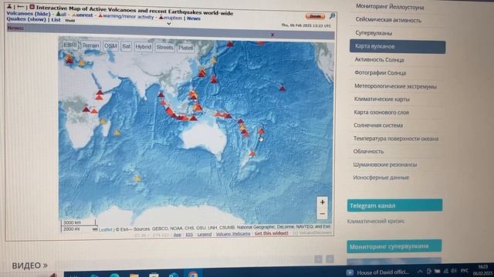Switch map layer to Terrain
This screenshot has width=494, height=277.
[x=90, y=45]
